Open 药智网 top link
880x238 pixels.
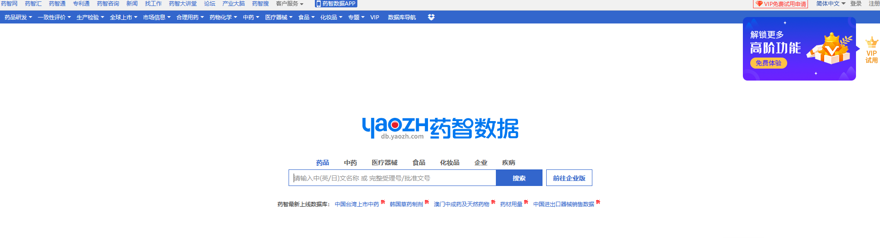[x=9, y=4]
